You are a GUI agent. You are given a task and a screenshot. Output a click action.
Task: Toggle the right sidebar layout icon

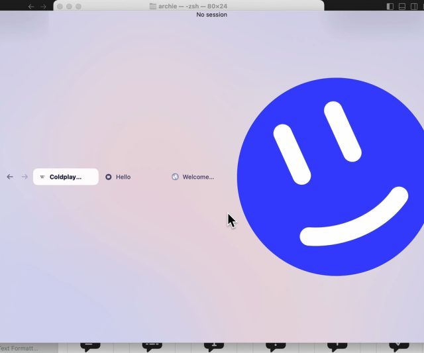tap(414, 6)
